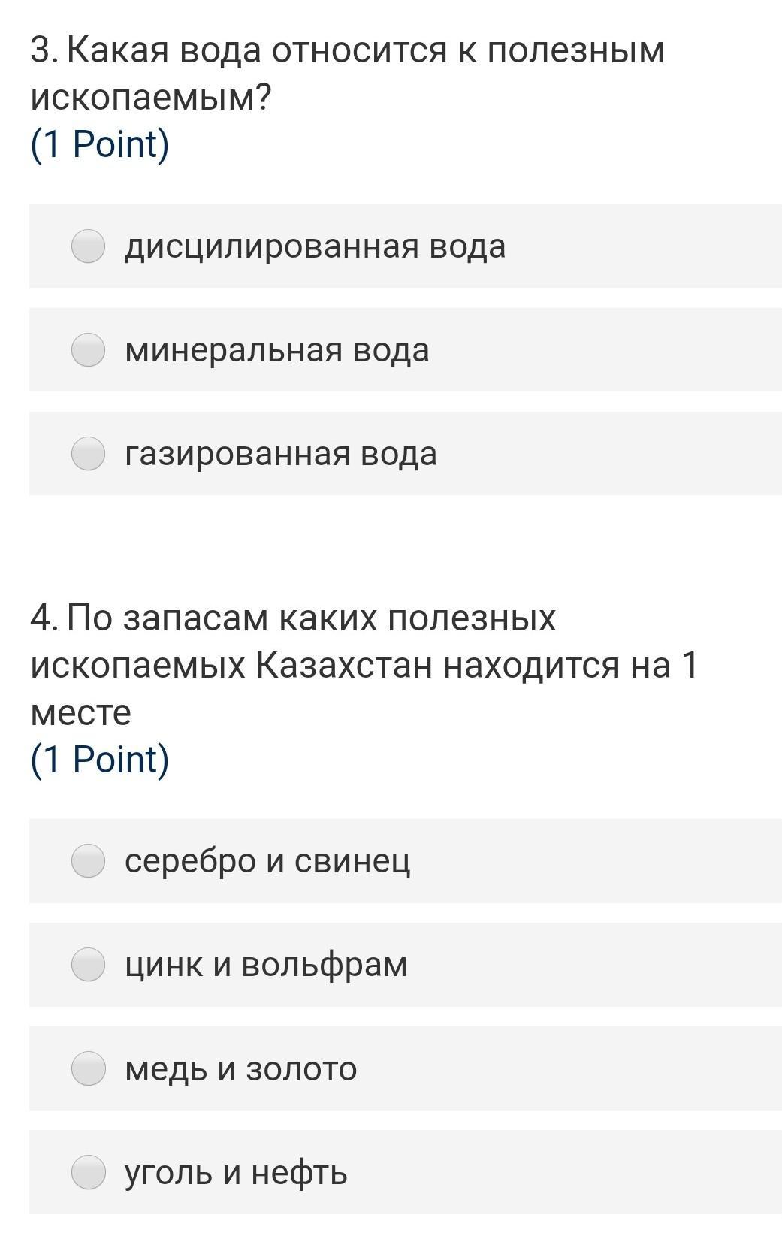782x1236 pixels.
Task: Select radio button for дисцилированная вода
Action: click(88, 246)
